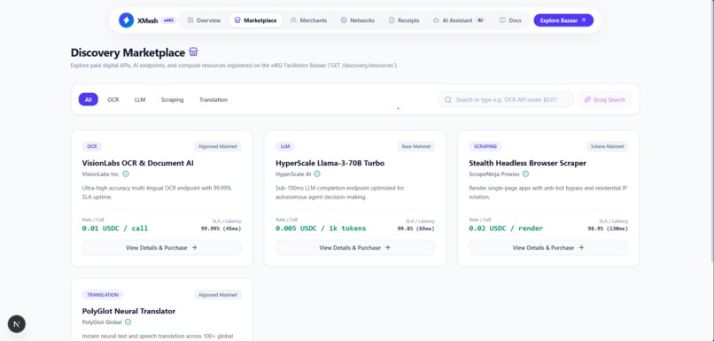The image size is (714, 341).
Task: Click verified checkmark next to HyperScale AI
Action: 317,174
